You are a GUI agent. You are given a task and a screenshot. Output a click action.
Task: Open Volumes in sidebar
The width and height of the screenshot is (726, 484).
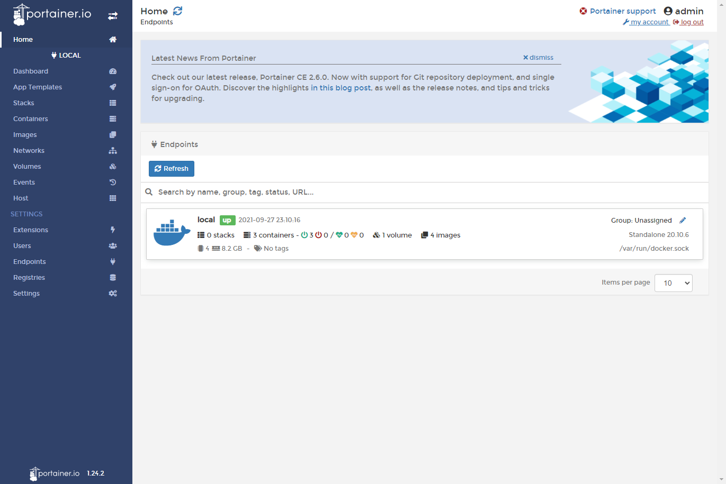(27, 167)
